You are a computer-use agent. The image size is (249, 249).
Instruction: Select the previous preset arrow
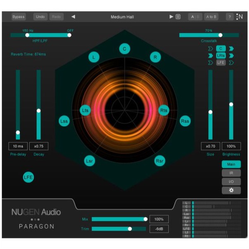pos(73,17)
